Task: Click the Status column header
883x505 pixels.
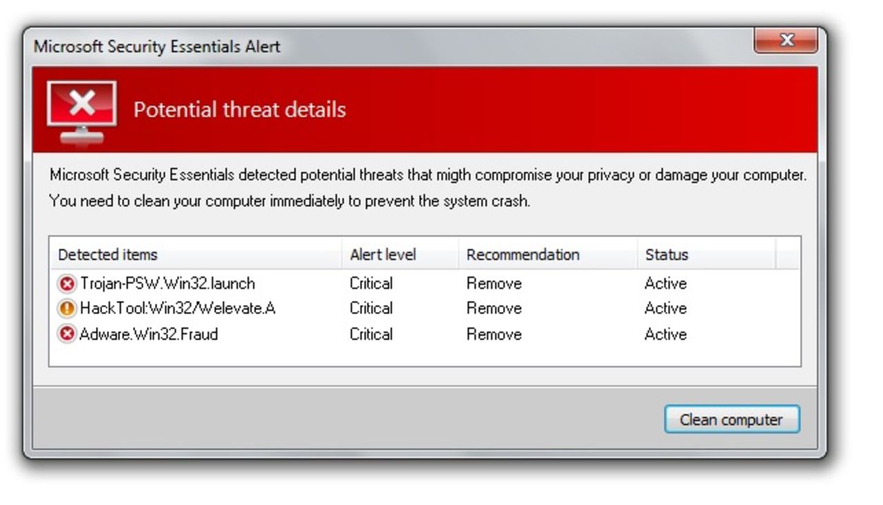Action: point(666,255)
